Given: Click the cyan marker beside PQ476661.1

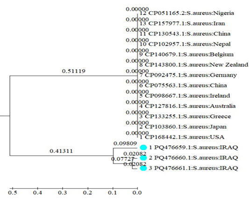Looking at the screenshot, I should coord(143,168).
